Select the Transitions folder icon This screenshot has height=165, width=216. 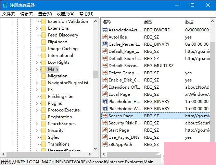[x=43, y=144]
